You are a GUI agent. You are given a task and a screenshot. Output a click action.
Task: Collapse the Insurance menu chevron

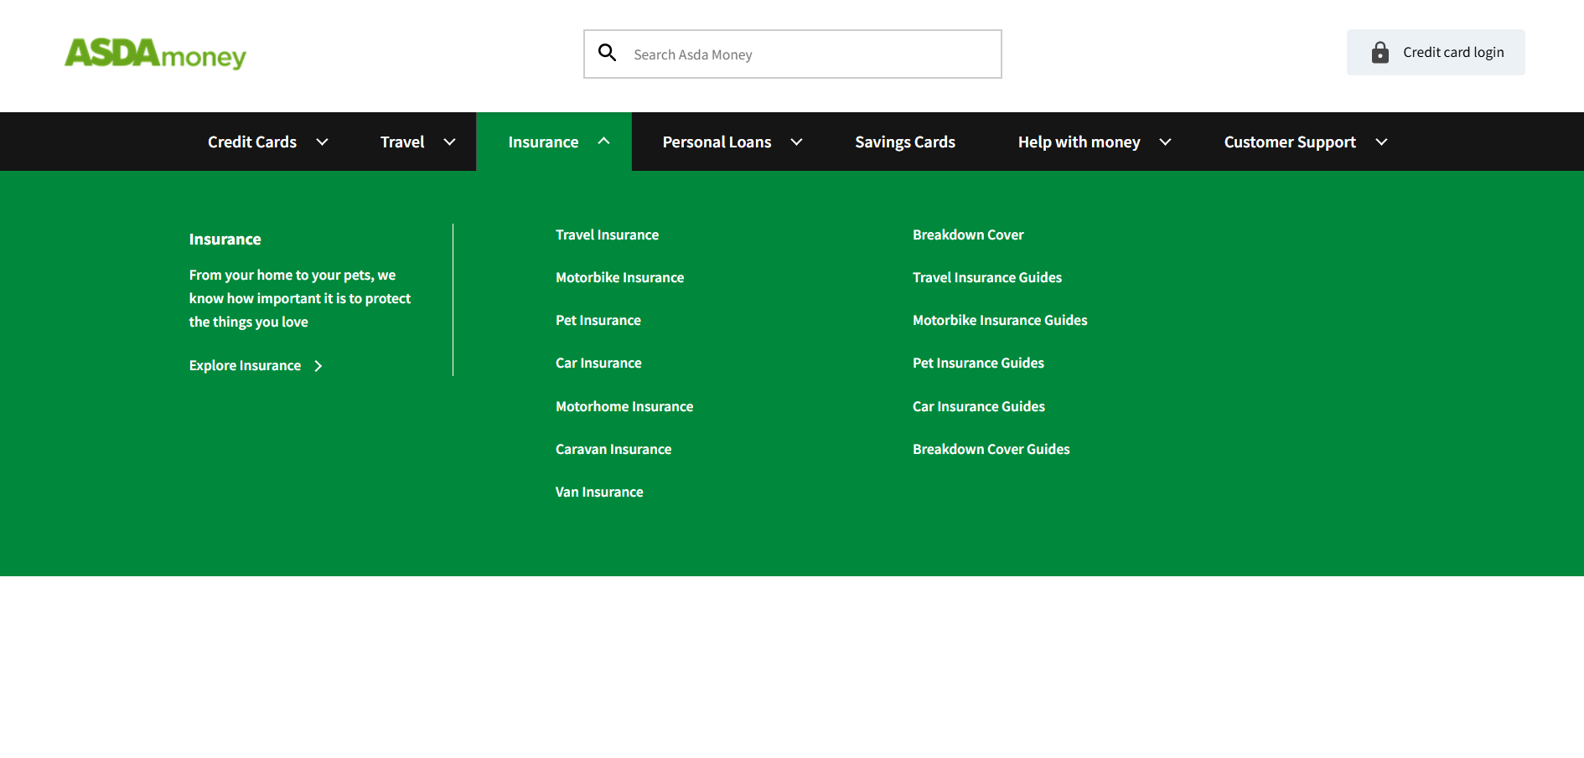(x=603, y=142)
